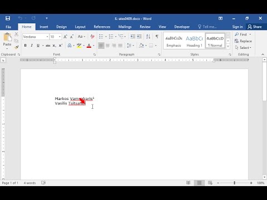Click Decrease Indent icon
Screen dimensions: 267x200
click(133, 37)
